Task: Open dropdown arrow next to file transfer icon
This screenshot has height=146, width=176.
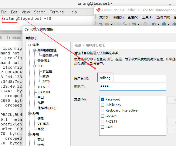Action: click(159, 24)
